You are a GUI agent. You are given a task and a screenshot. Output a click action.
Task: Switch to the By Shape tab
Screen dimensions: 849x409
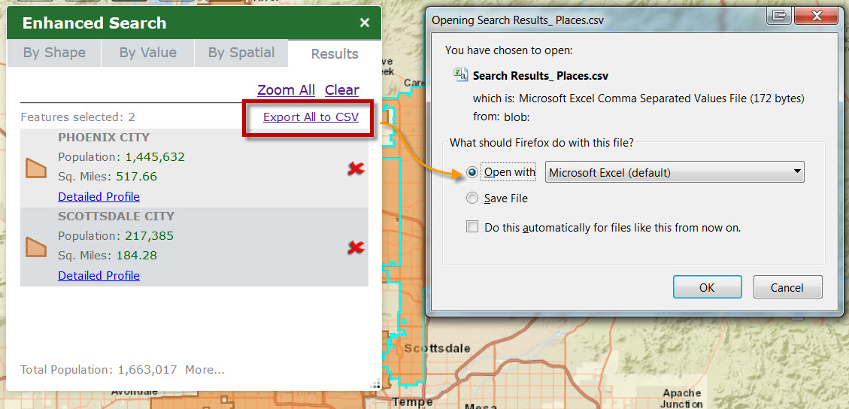(54, 53)
